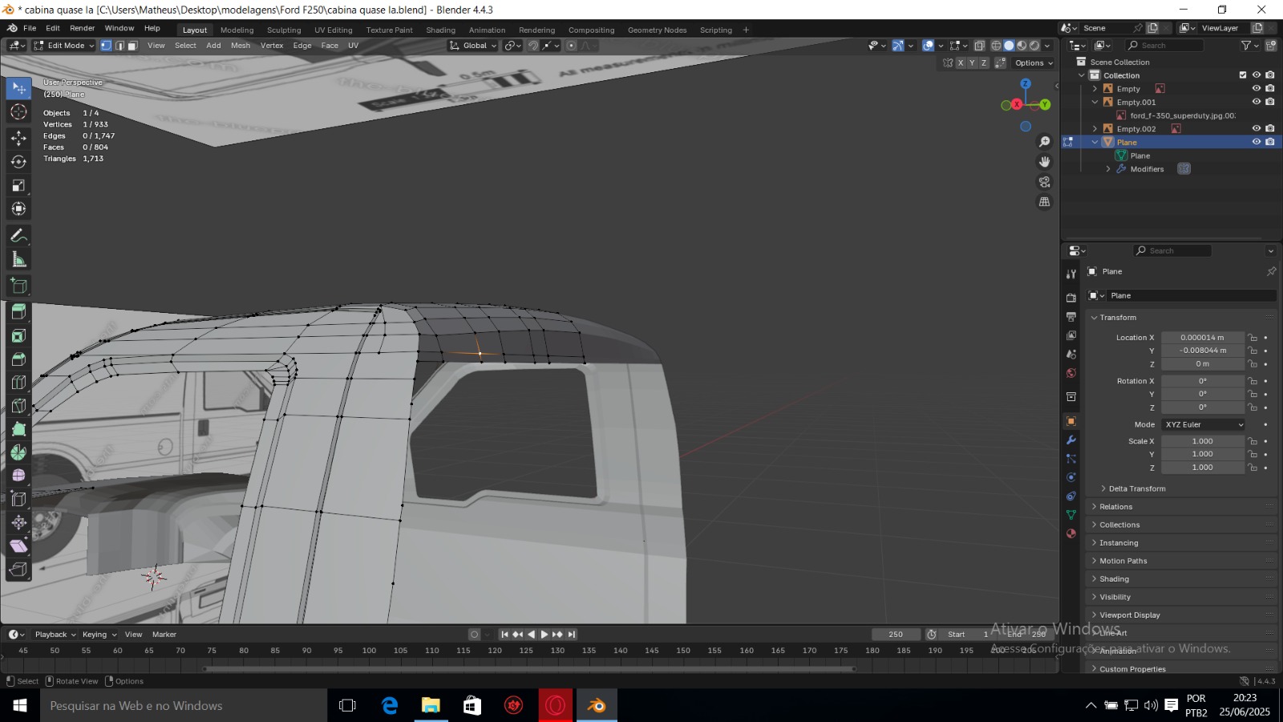Open the Material properties tab
1283x722 pixels.
[1071, 533]
